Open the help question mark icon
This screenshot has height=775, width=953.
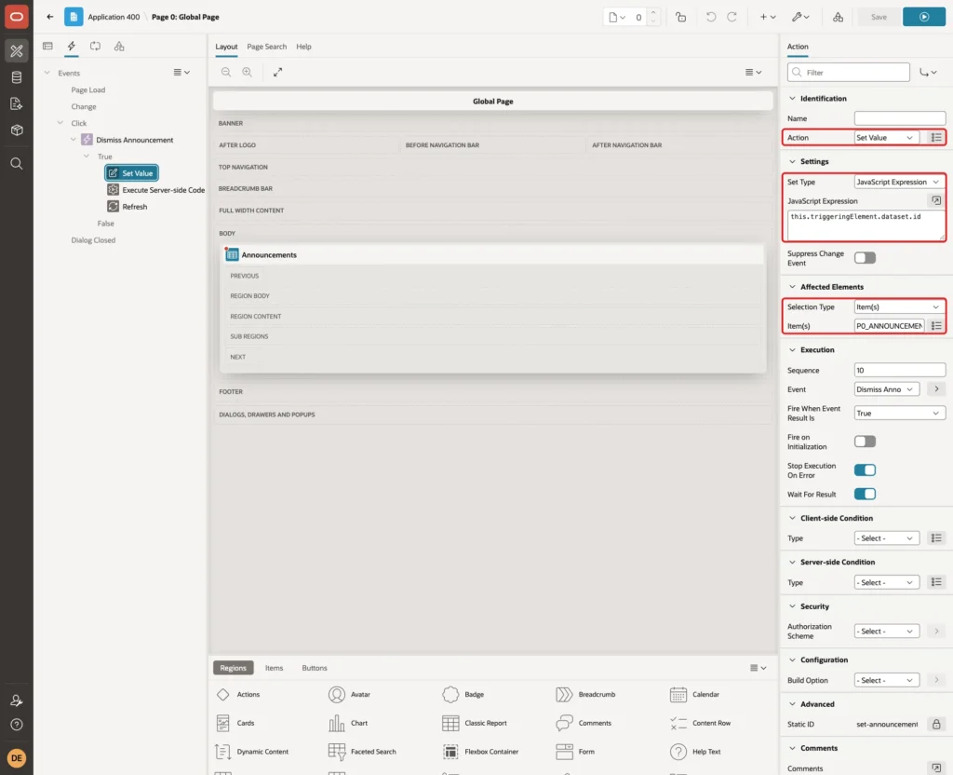pyautogui.click(x=17, y=725)
